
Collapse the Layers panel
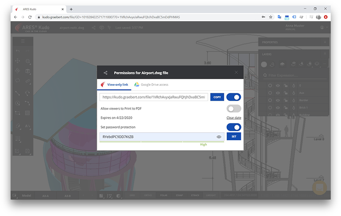coord(325,54)
